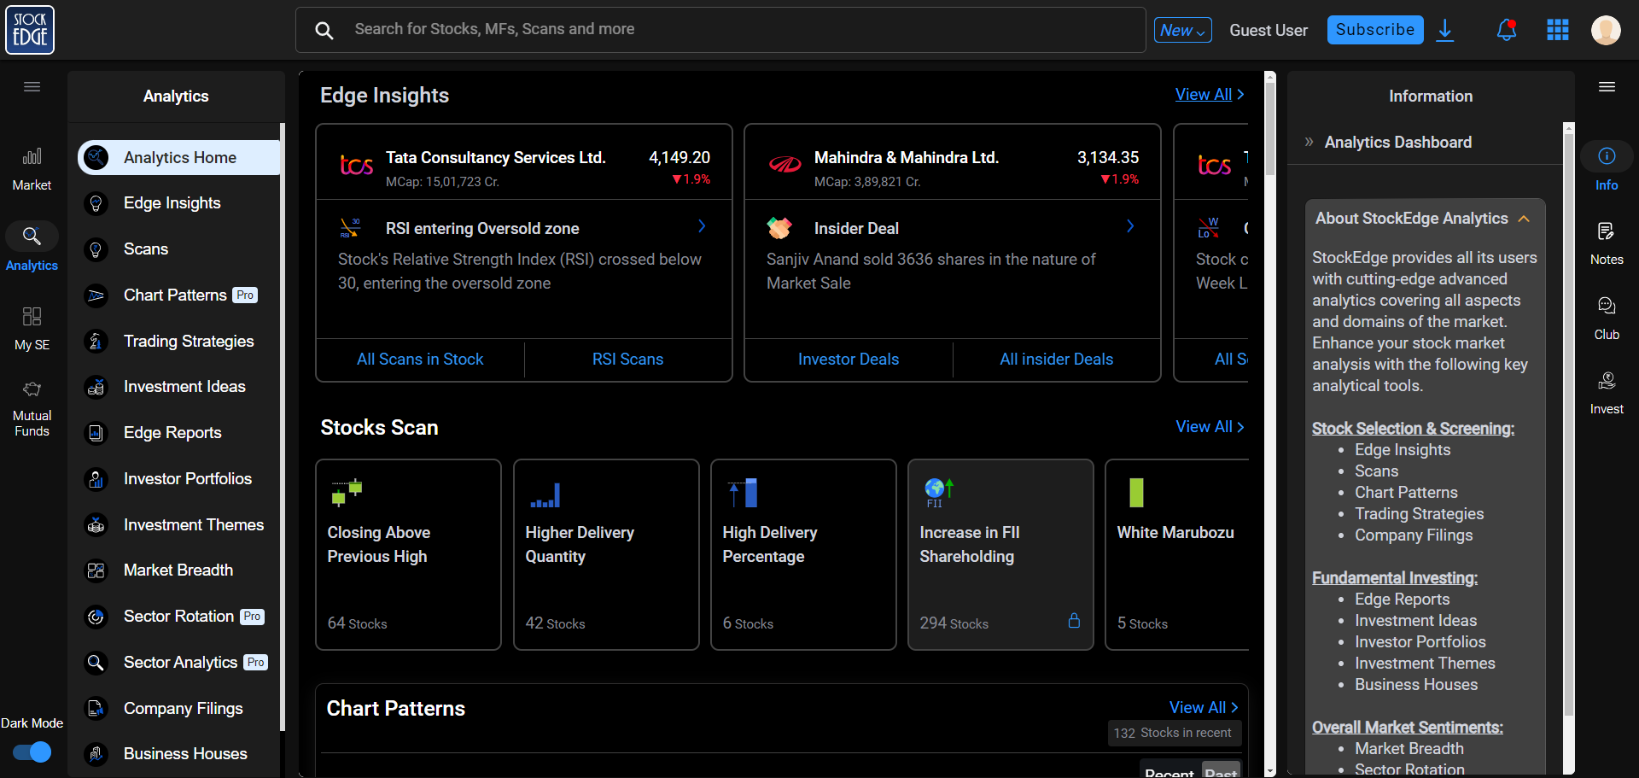This screenshot has height=778, width=1639.
Task: Expand the Analytics Dashboard double chevron
Action: point(1309,143)
